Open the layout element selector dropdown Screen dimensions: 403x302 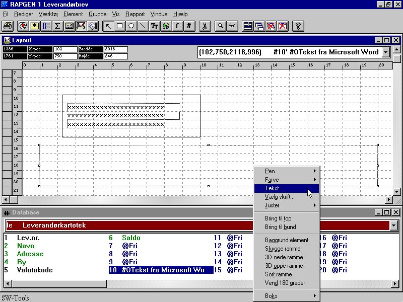(386, 52)
